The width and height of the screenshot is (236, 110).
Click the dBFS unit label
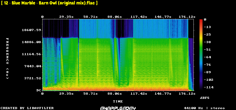coord(205,98)
